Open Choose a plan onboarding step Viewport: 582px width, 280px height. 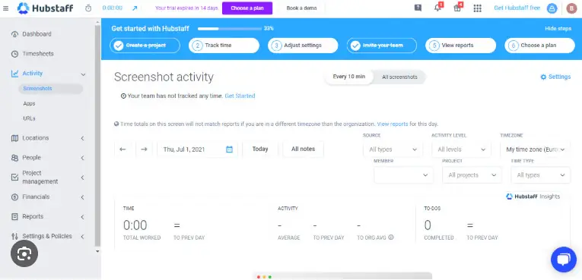[539, 46]
